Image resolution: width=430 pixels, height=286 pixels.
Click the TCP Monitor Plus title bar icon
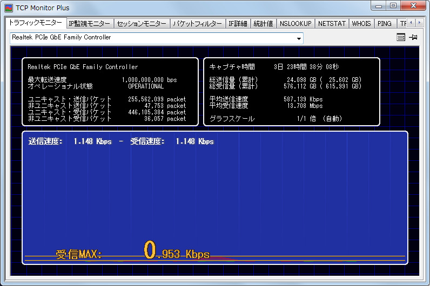(9, 8)
